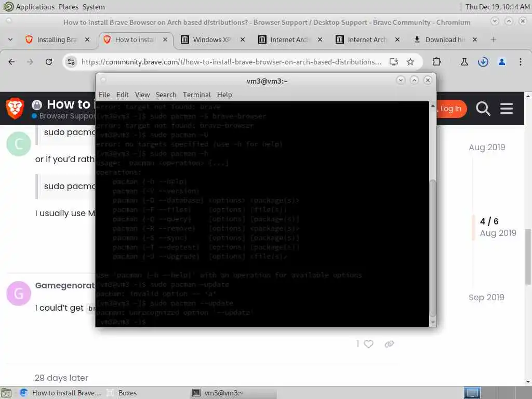Switch to the Installing Brave tab
The image size is (532, 399).
(58, 39)
